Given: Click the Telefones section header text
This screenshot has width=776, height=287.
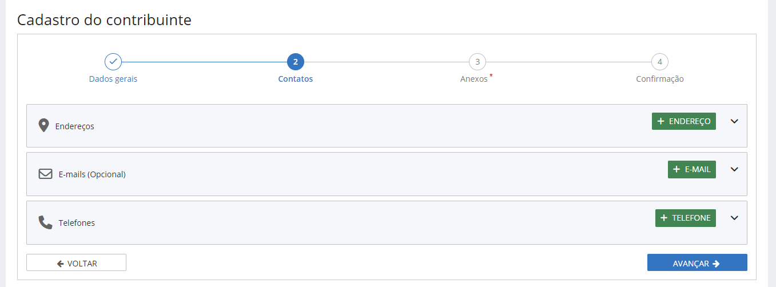Looking at the screenshot, I should pyautogui.click(x=77, y=223).
